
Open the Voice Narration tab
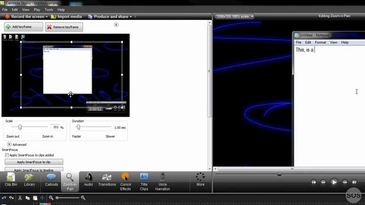click(163, 182)
